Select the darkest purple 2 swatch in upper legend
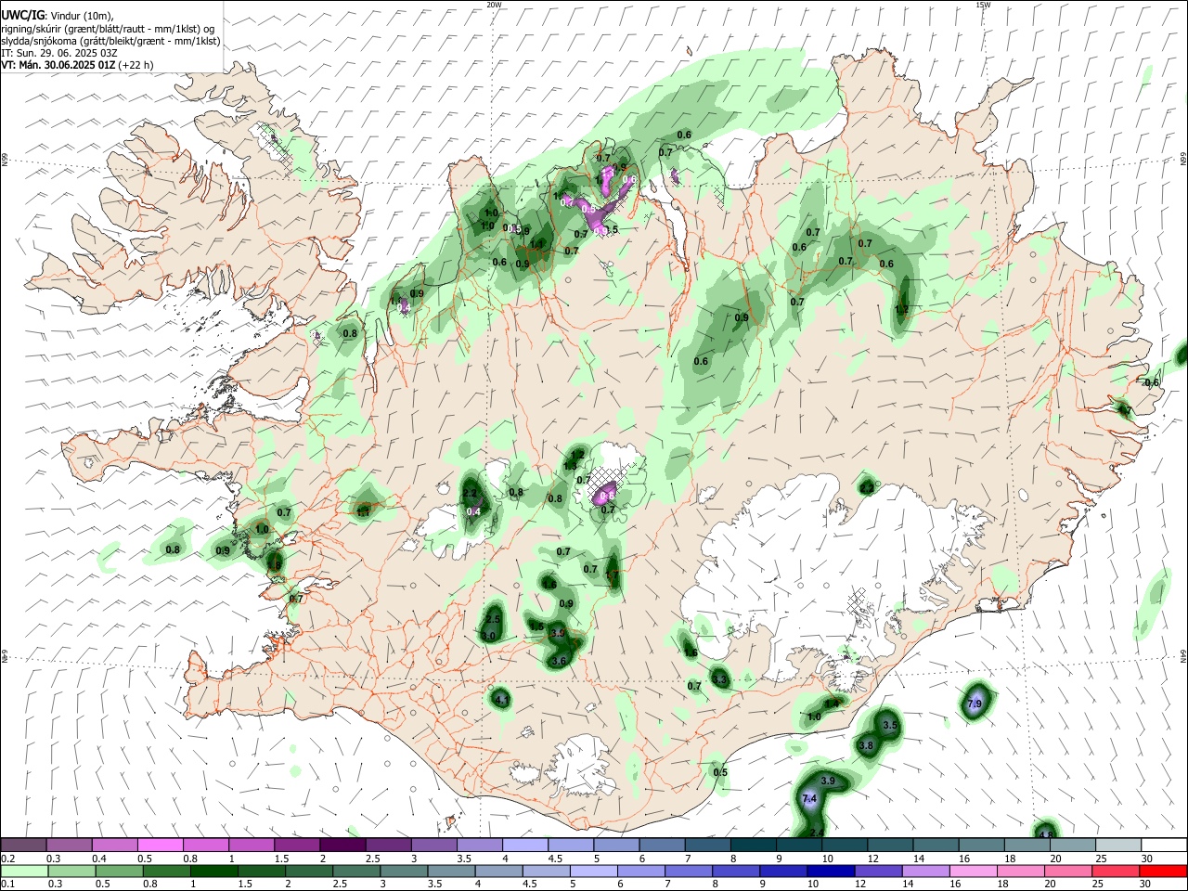Image resolution: width=1188 pixels, height=891 pixels. [x=342, y=845]
